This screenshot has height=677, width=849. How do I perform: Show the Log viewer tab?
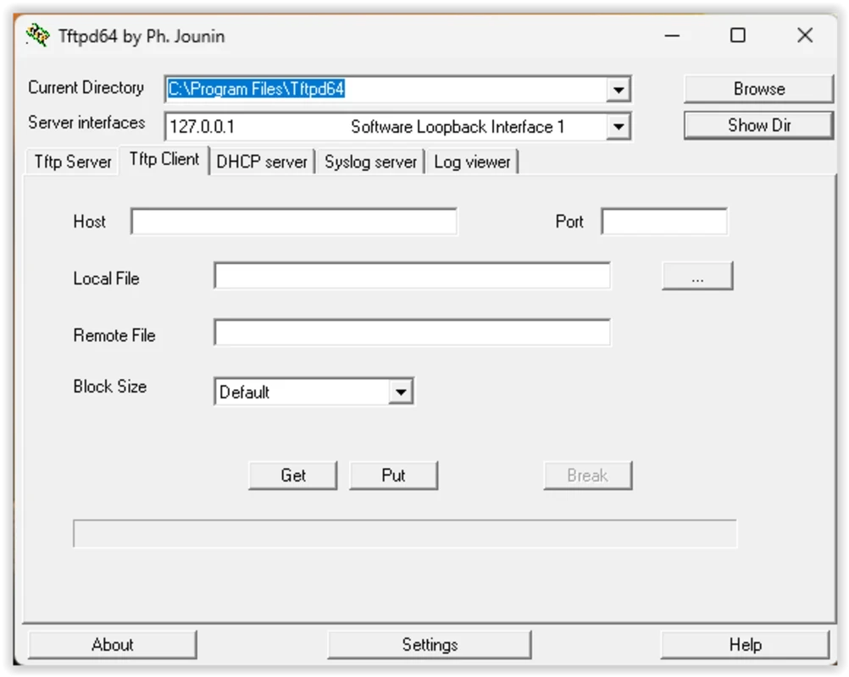pyautogui.click(x=472, y=162)
